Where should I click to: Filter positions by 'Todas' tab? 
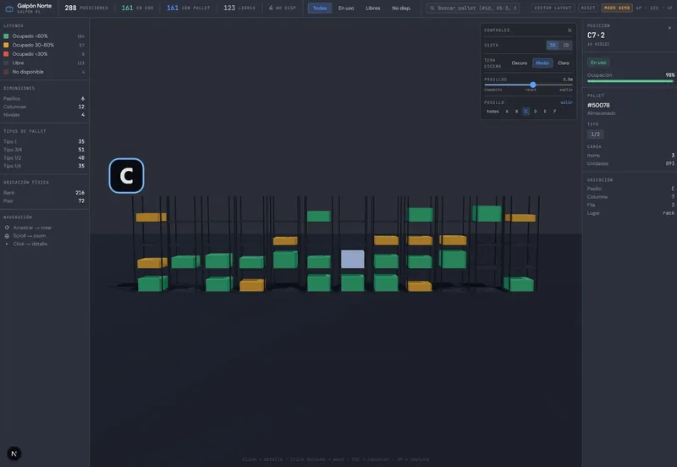[320, 8]
